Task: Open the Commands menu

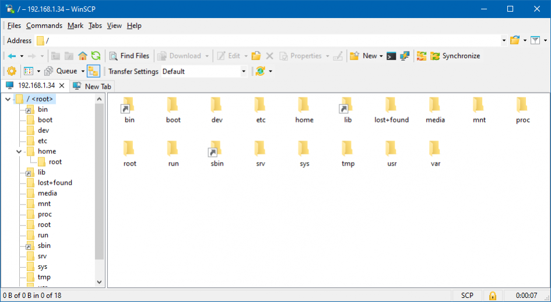Action: (44, 26)
